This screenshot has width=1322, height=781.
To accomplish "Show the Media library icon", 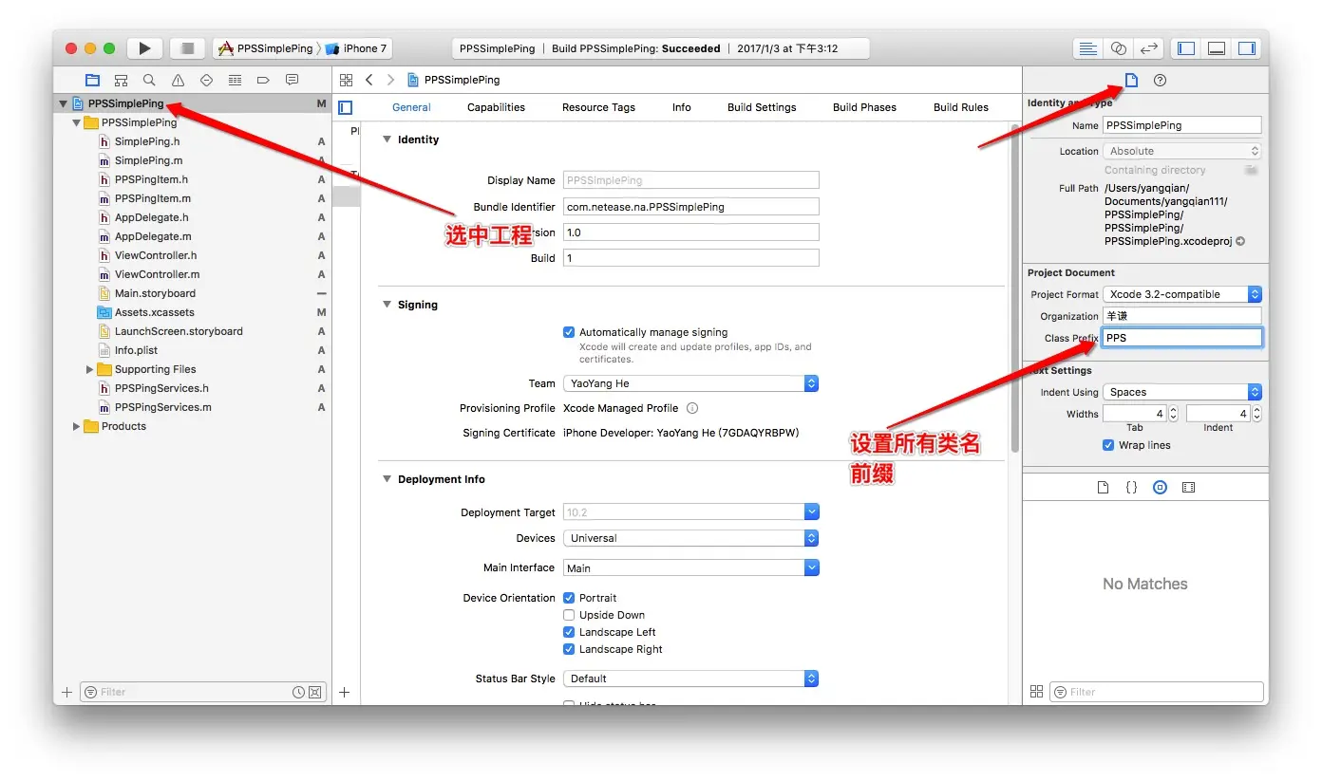I will coord(1188,487).
